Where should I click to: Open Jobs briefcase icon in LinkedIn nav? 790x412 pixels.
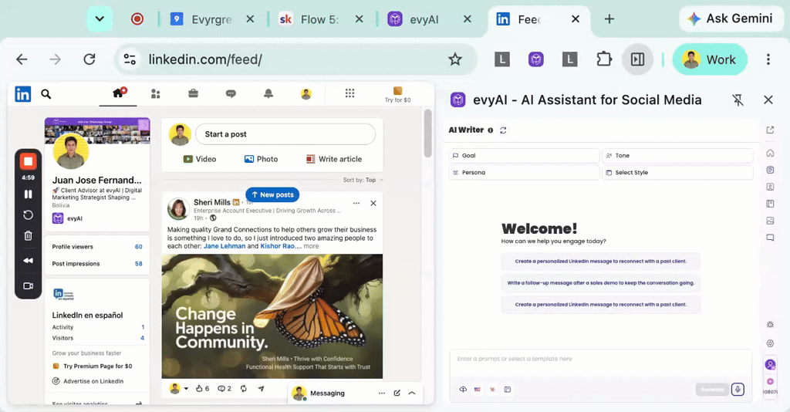click(193, 93)
